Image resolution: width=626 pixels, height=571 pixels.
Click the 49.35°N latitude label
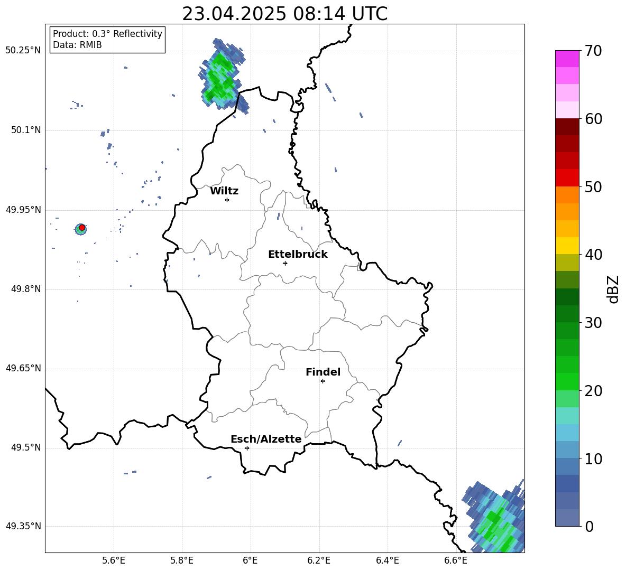point(23,526)
